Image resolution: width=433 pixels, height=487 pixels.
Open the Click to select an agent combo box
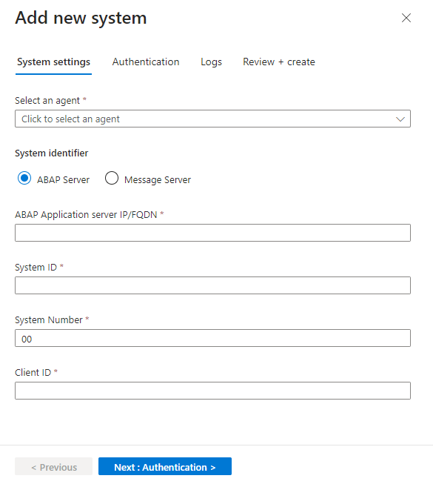point(212,119)
